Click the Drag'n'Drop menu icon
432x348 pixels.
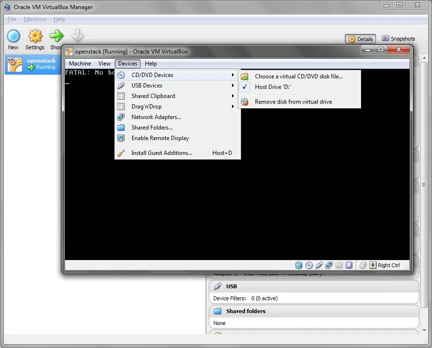[x=121, y=106]
